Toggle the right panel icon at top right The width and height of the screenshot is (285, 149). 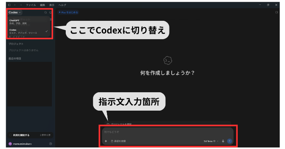coord(277,12)
